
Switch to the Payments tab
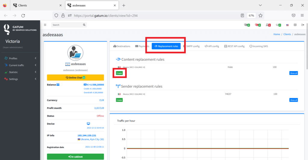142,46
